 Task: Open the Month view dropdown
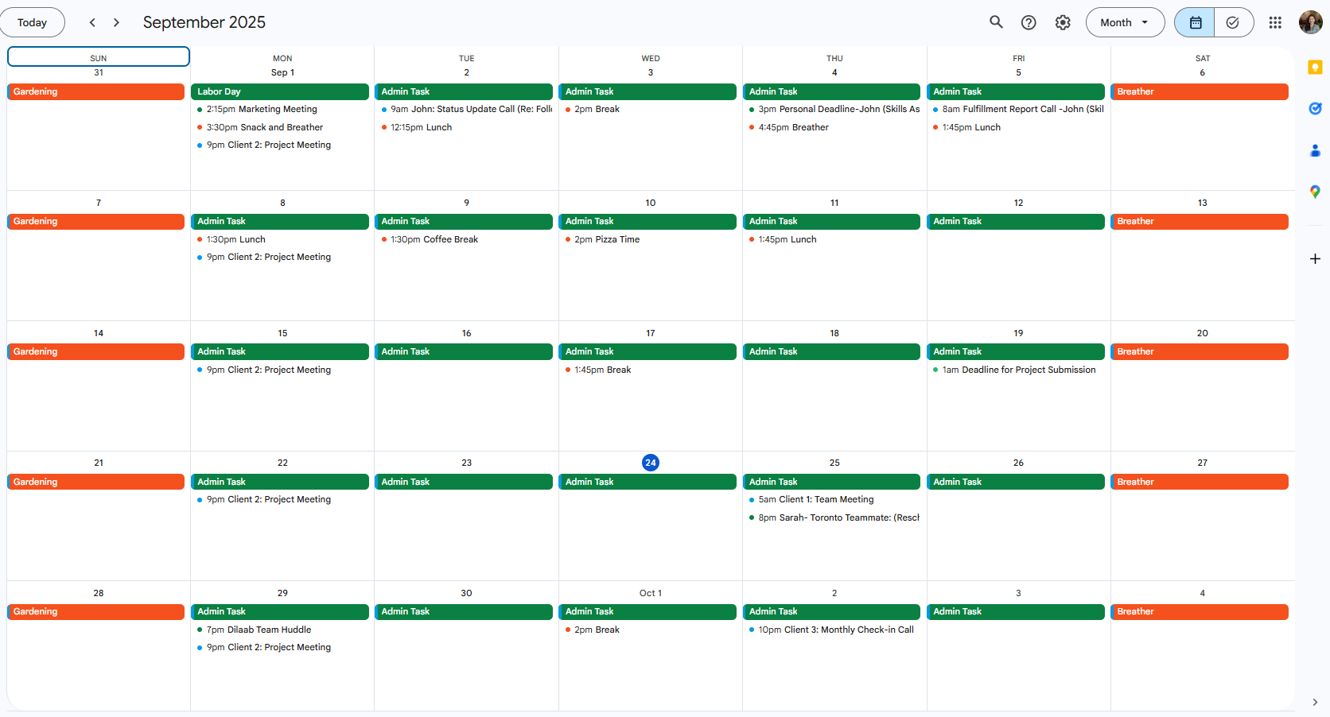tap(1125, 22)
